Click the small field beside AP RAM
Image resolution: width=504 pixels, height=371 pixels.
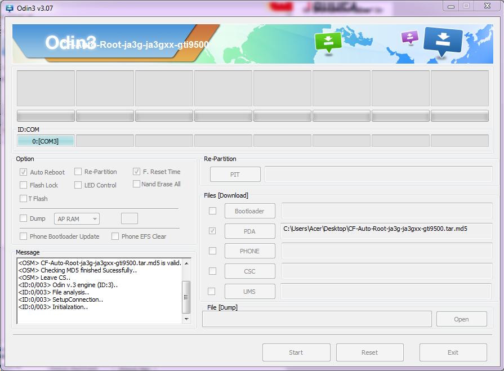[x=130, y=218]
